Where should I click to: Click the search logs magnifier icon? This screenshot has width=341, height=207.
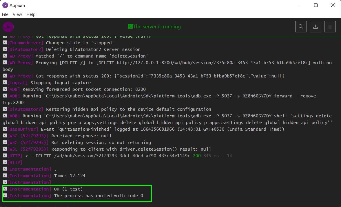click(301, 27)
